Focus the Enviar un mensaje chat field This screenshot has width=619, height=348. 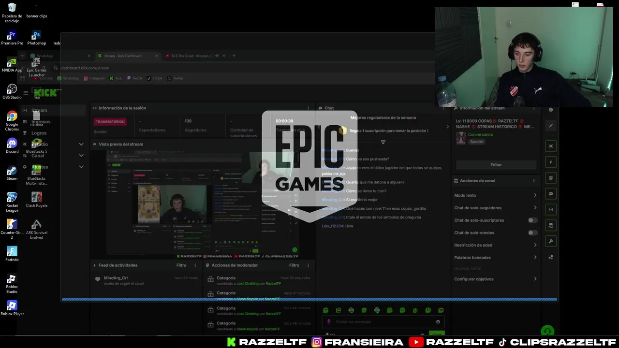(x=383, y=322)
